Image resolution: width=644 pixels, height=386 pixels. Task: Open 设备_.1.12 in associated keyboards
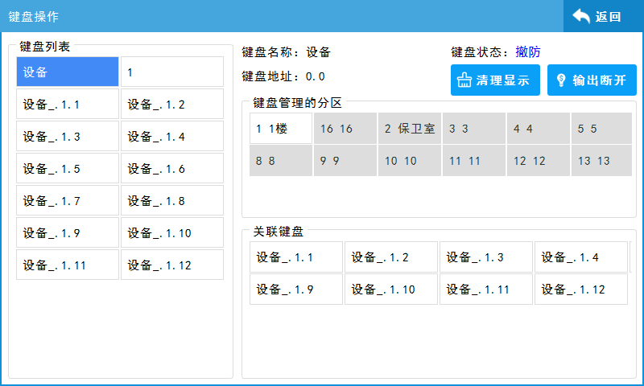[580, 289]
